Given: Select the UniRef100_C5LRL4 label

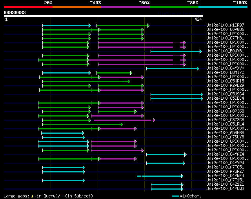Looking at the screenshot, I should coord(225,124).
